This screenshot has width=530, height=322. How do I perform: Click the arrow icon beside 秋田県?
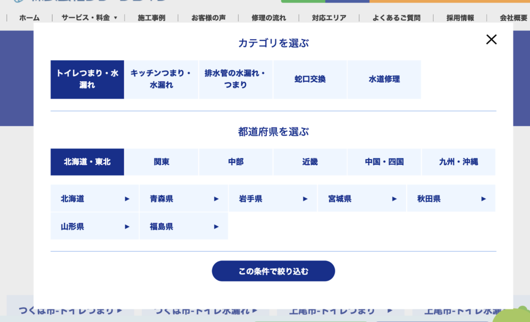pos(483,198)
